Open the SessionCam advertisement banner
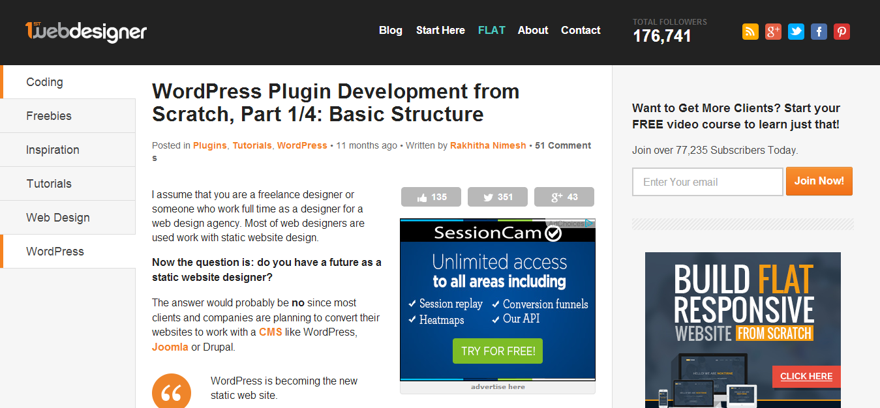880x408 pixels. (x=498, y=300)
